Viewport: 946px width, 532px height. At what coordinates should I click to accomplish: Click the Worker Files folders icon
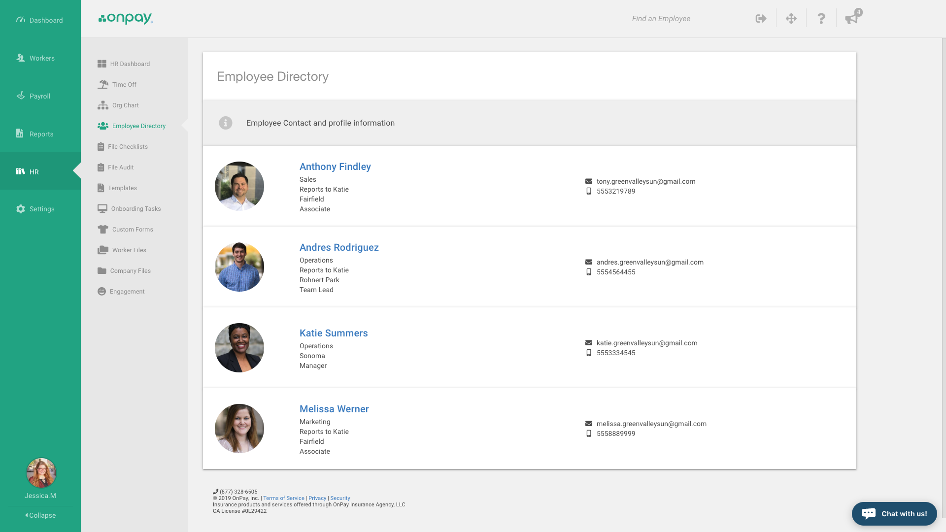103,250
